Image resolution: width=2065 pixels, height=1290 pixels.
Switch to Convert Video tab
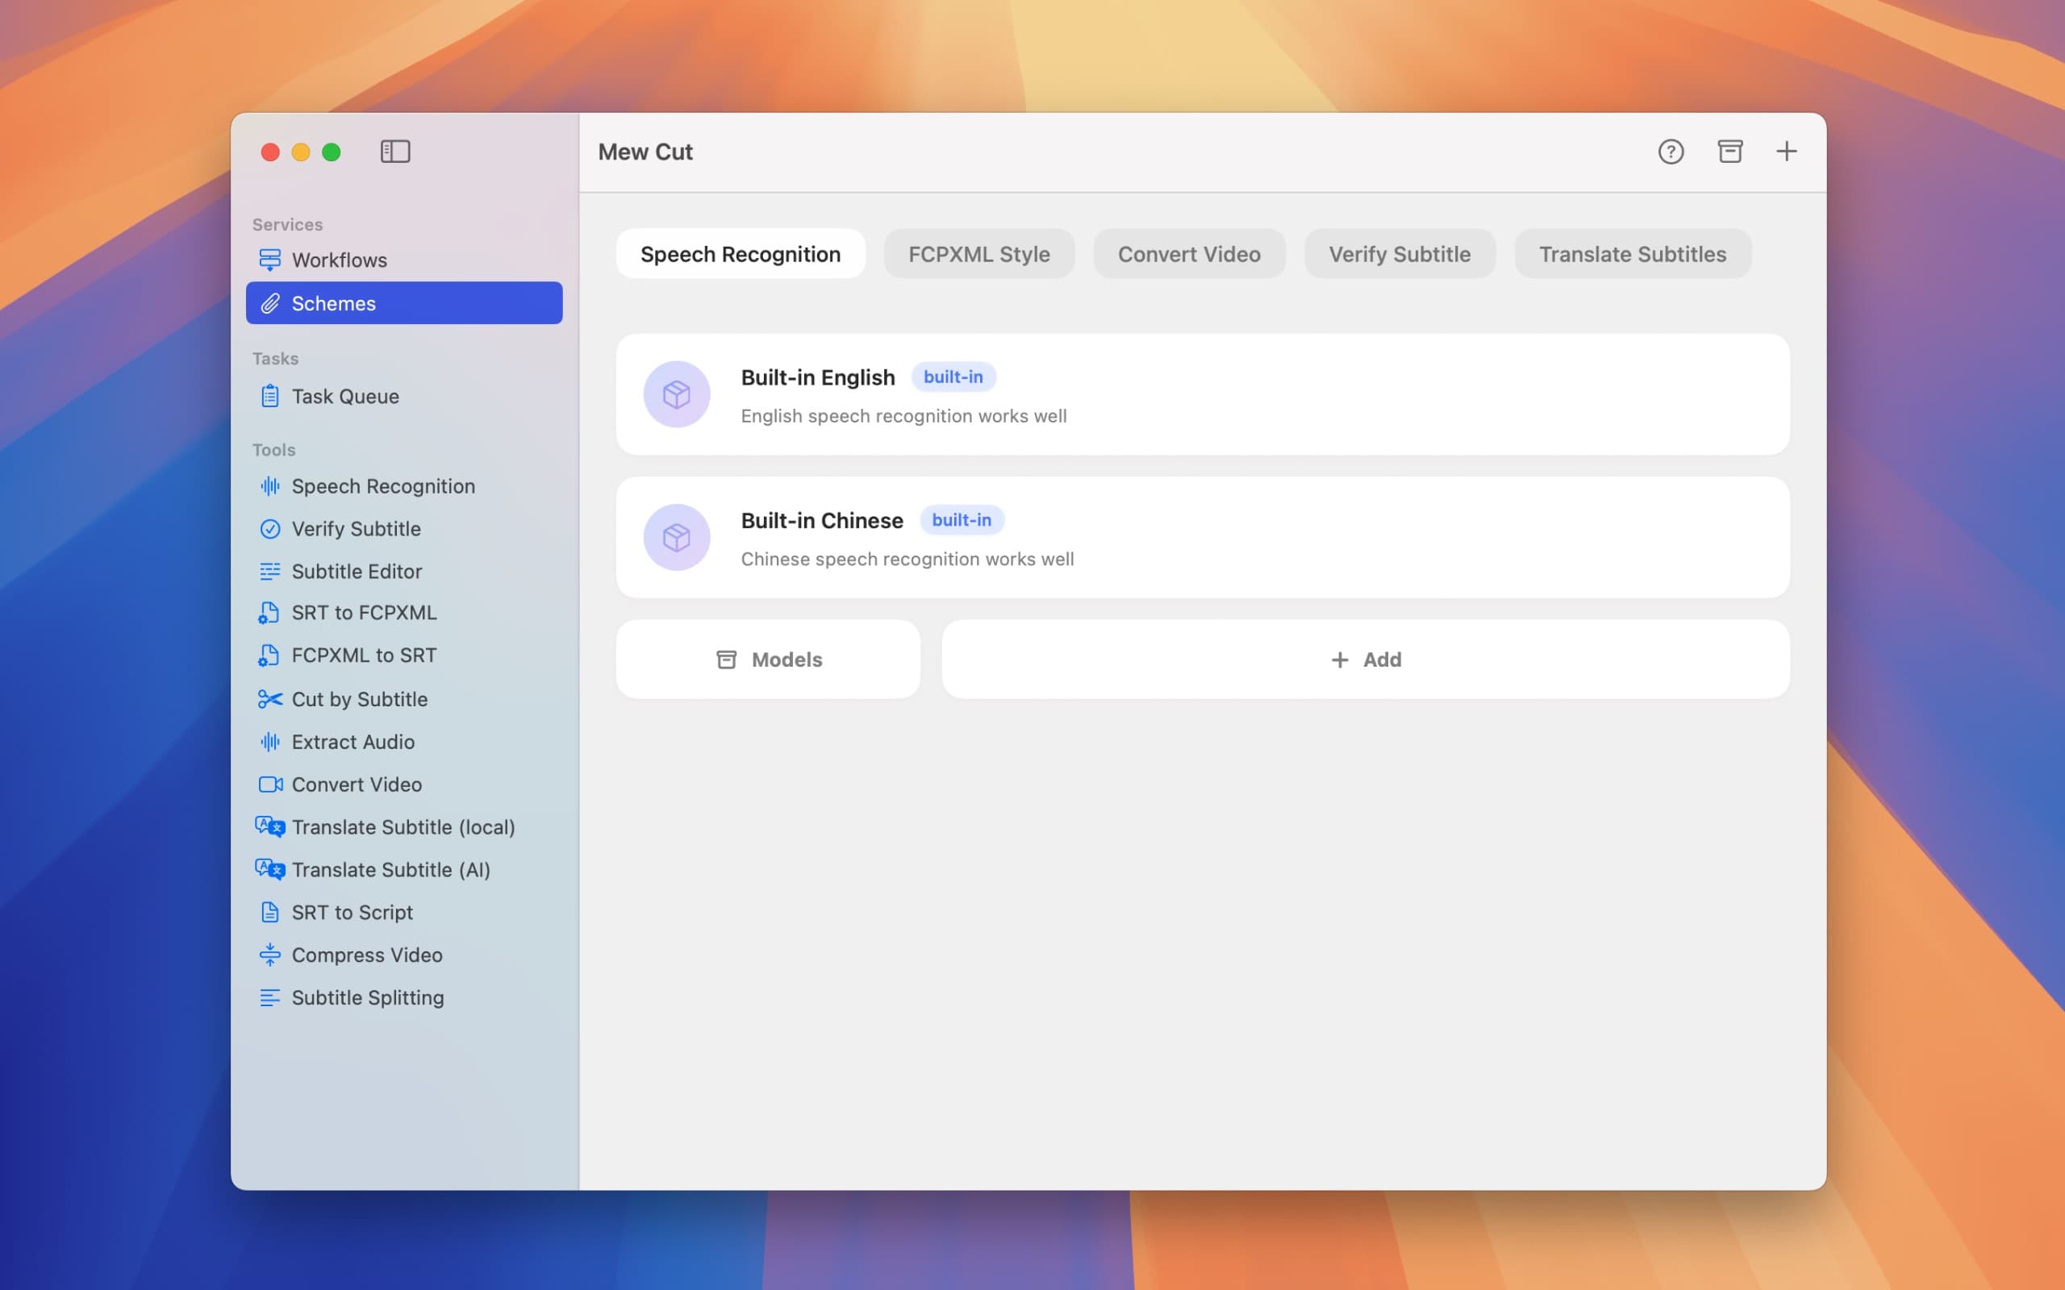click(x=1189, y=254)
